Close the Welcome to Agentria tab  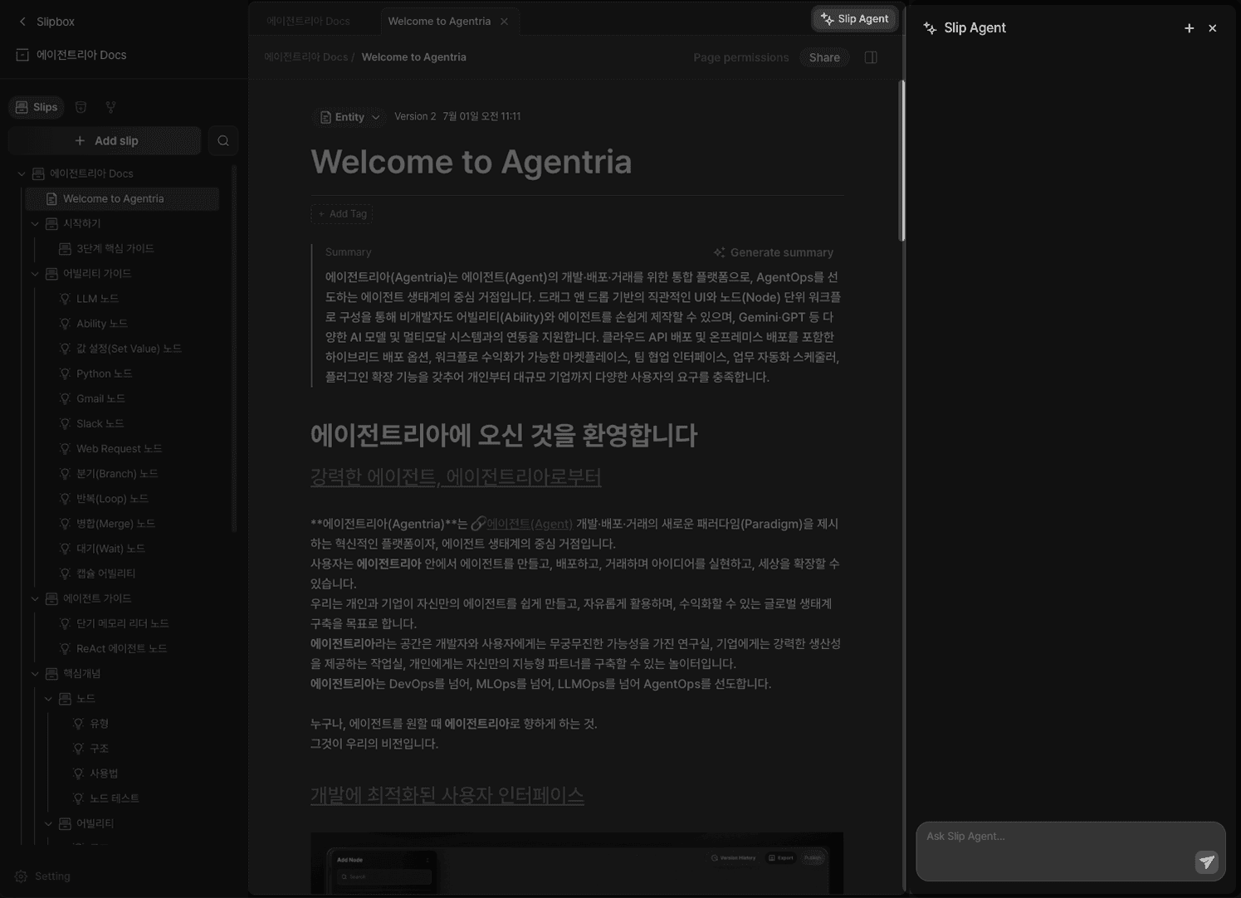coord(504,22)
